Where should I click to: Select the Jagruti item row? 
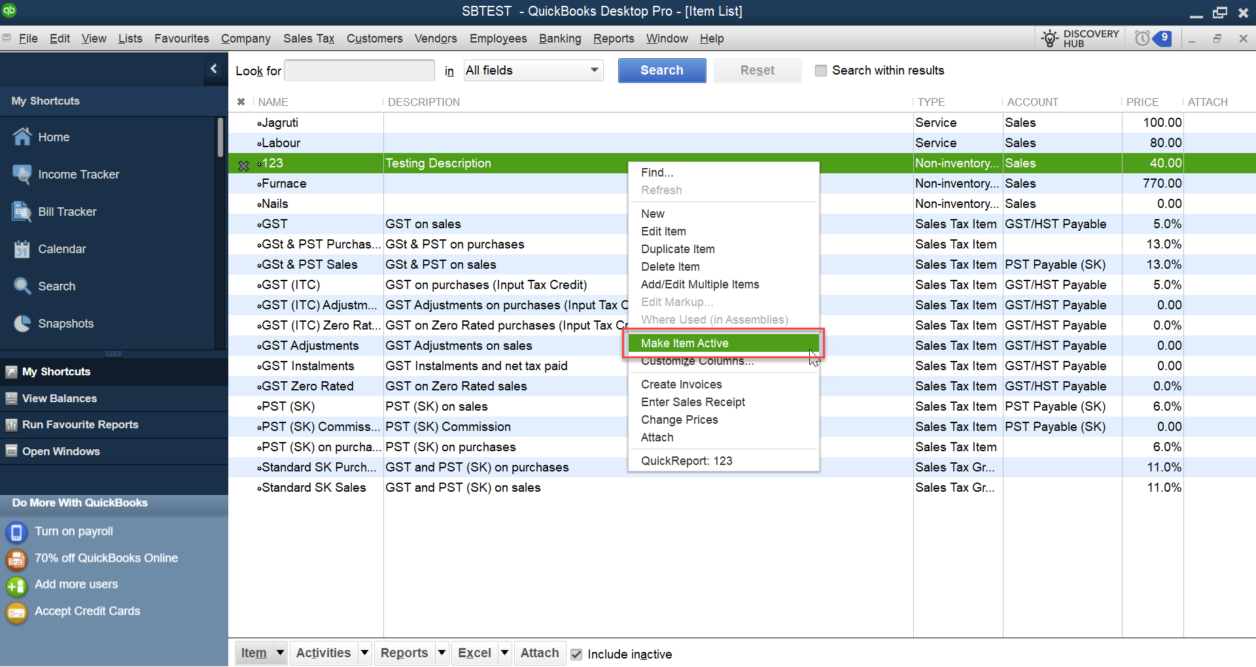point(742,122)
